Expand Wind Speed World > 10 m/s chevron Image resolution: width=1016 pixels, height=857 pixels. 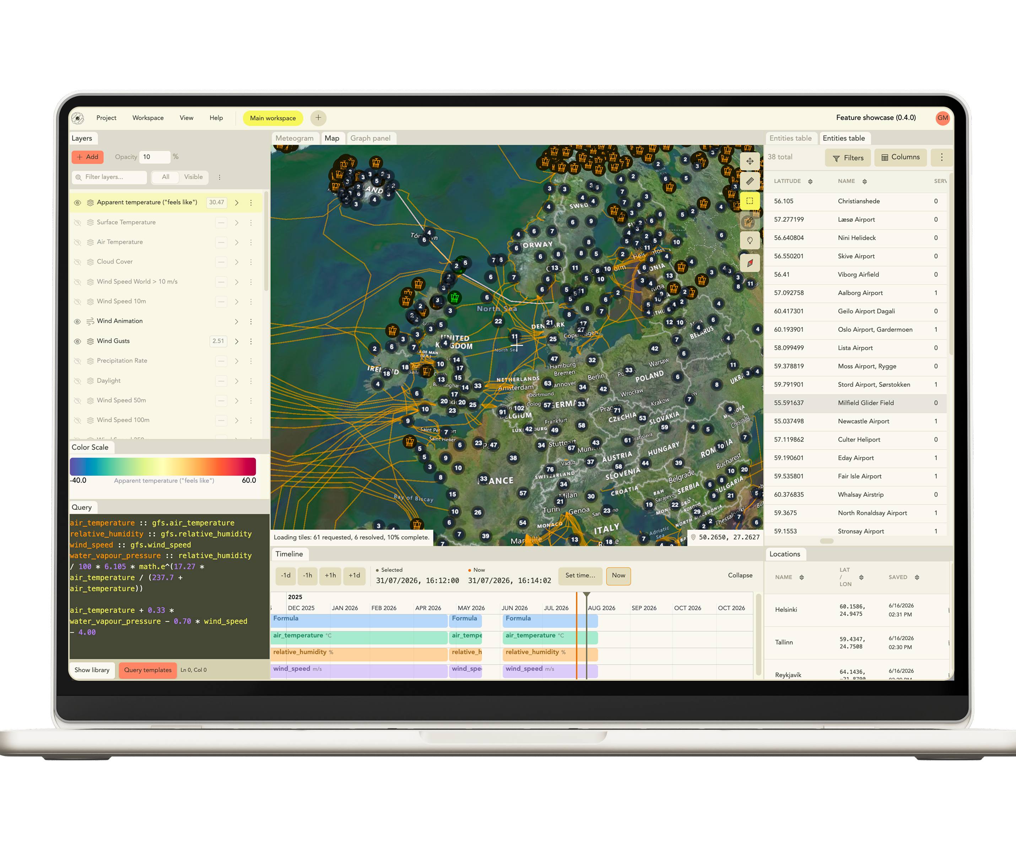(237, 282)
